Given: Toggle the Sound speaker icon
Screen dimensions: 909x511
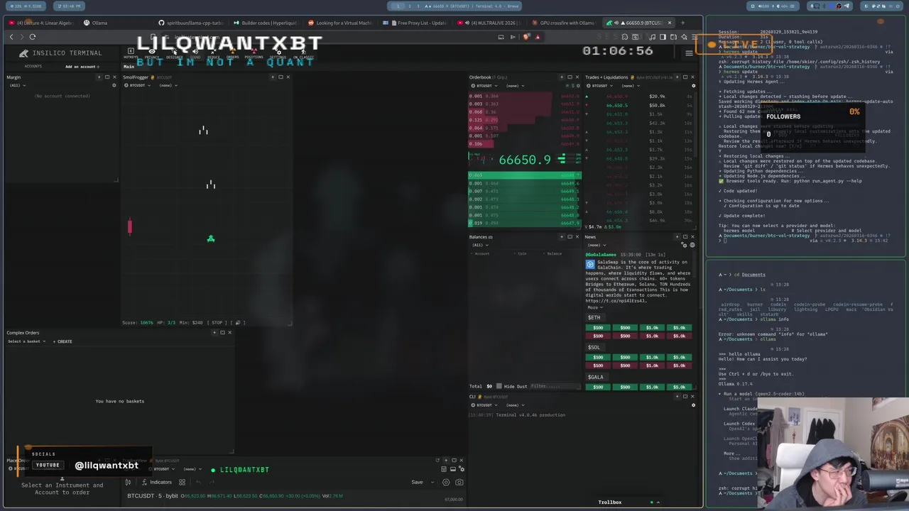Looking at the screenshot, I should point(195,52).
